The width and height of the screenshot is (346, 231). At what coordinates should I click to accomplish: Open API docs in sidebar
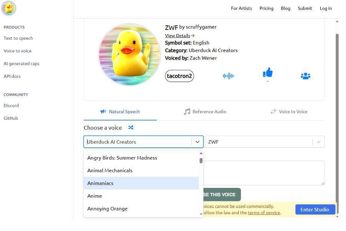(x=12, y=76)
